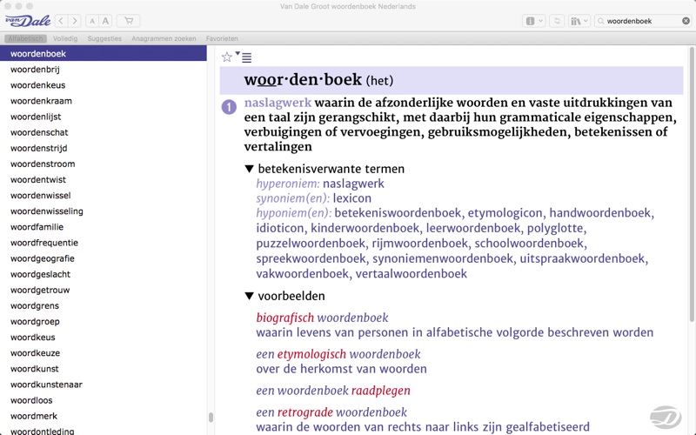Select woordenwissel in the word list
The height and width of the screenshot is (435, 696).
pos(103,195)
